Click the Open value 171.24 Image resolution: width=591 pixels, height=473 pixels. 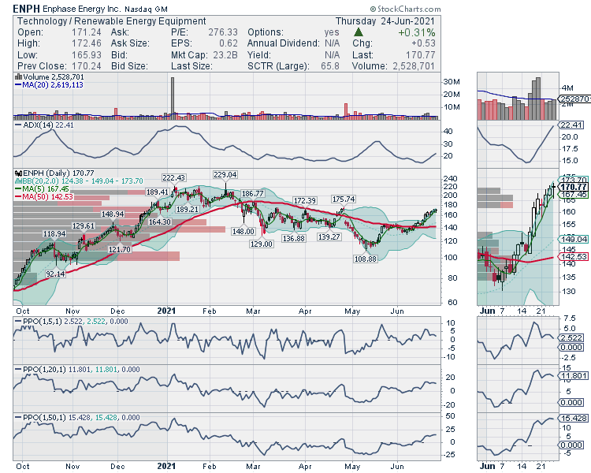tap(87, 32)
